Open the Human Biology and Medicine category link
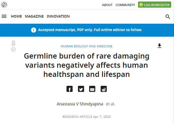Viewport: 174px width, 124px height. point(87,46)
